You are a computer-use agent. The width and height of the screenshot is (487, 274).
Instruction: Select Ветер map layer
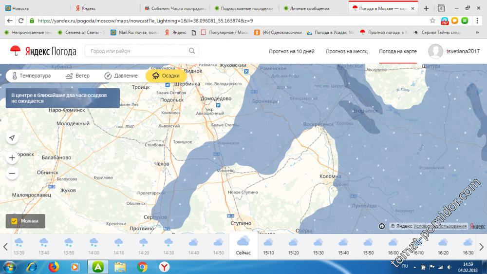coord(77,76)
